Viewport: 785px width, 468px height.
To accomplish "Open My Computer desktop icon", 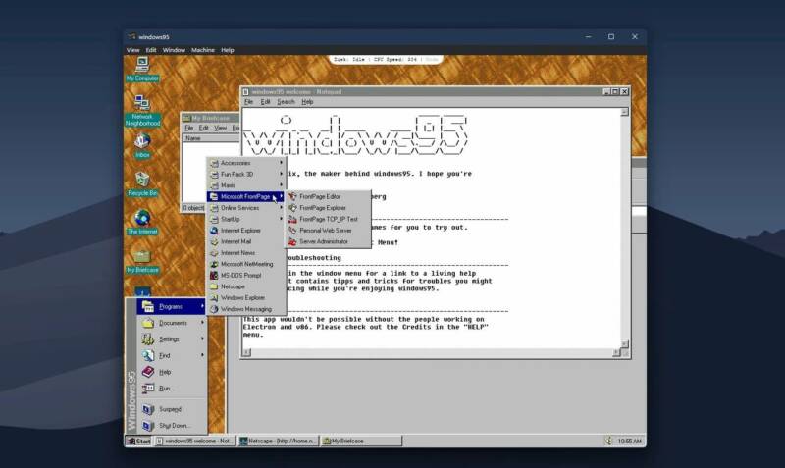I will click(142, 66).
